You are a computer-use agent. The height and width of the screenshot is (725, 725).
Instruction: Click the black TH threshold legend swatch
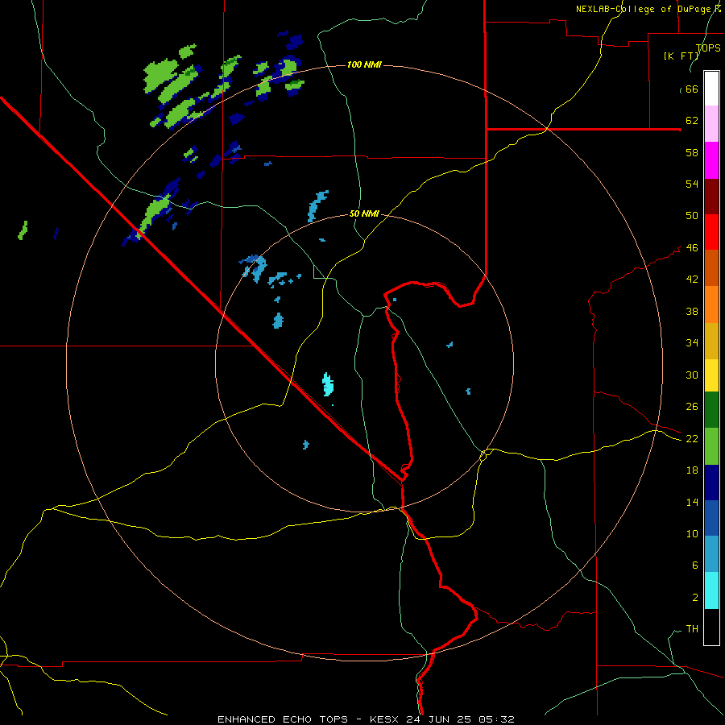tap(711, 627)
